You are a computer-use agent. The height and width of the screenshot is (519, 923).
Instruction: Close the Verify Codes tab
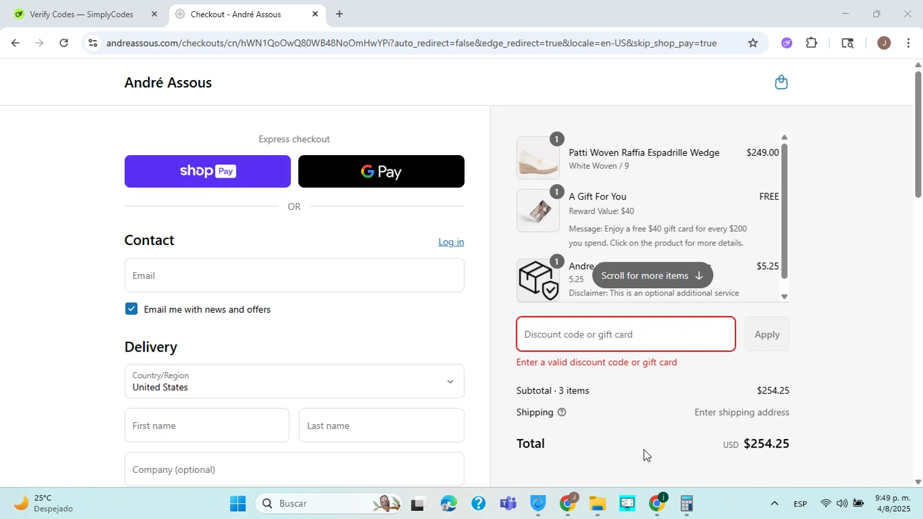click(x=154, y=14)
